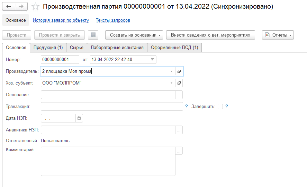307x187 pixels.
Task: Open calendar picker next to document date
Action: 152,60
